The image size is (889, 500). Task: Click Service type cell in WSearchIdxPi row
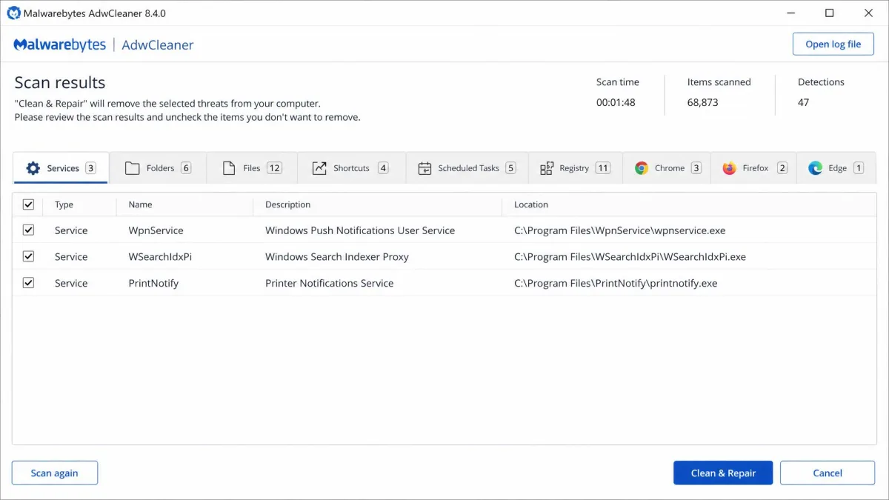pos(71,256)
